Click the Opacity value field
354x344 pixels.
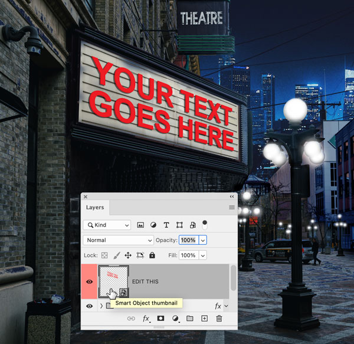click(189, 240)
